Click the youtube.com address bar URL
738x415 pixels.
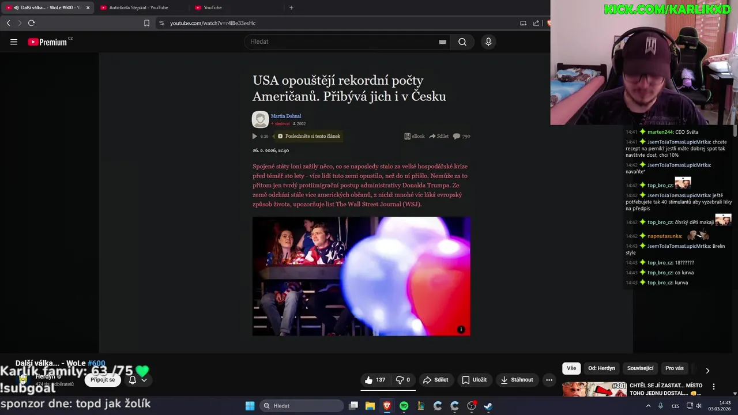213,23
